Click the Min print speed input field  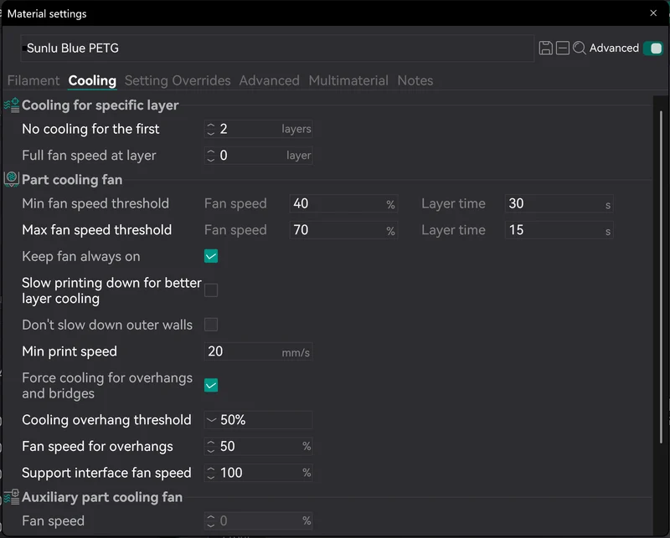[258, 351]
